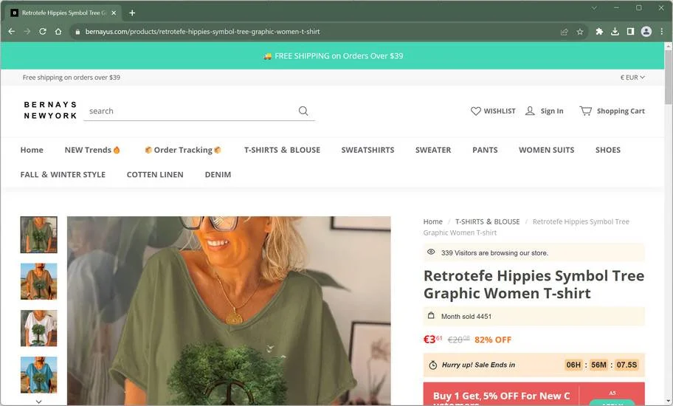Click the FREE SHIPPING banner
Screen dimensions: 673x406
(333, 56)
